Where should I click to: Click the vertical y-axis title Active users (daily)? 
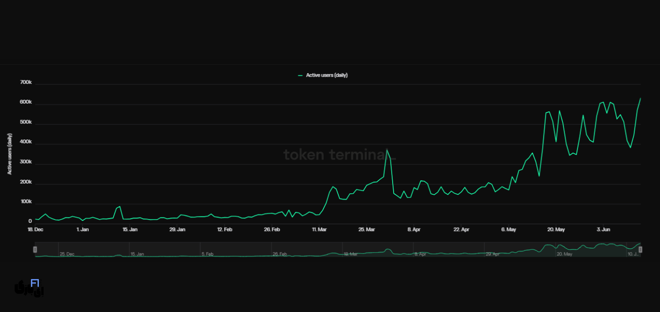(x=9, y=154)
